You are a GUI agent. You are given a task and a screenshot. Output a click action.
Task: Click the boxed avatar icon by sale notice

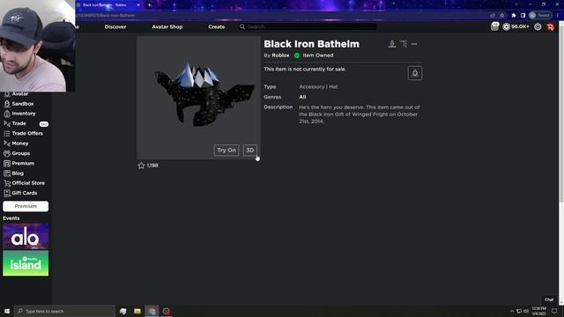pyautogui.click(x=415, y=73)
